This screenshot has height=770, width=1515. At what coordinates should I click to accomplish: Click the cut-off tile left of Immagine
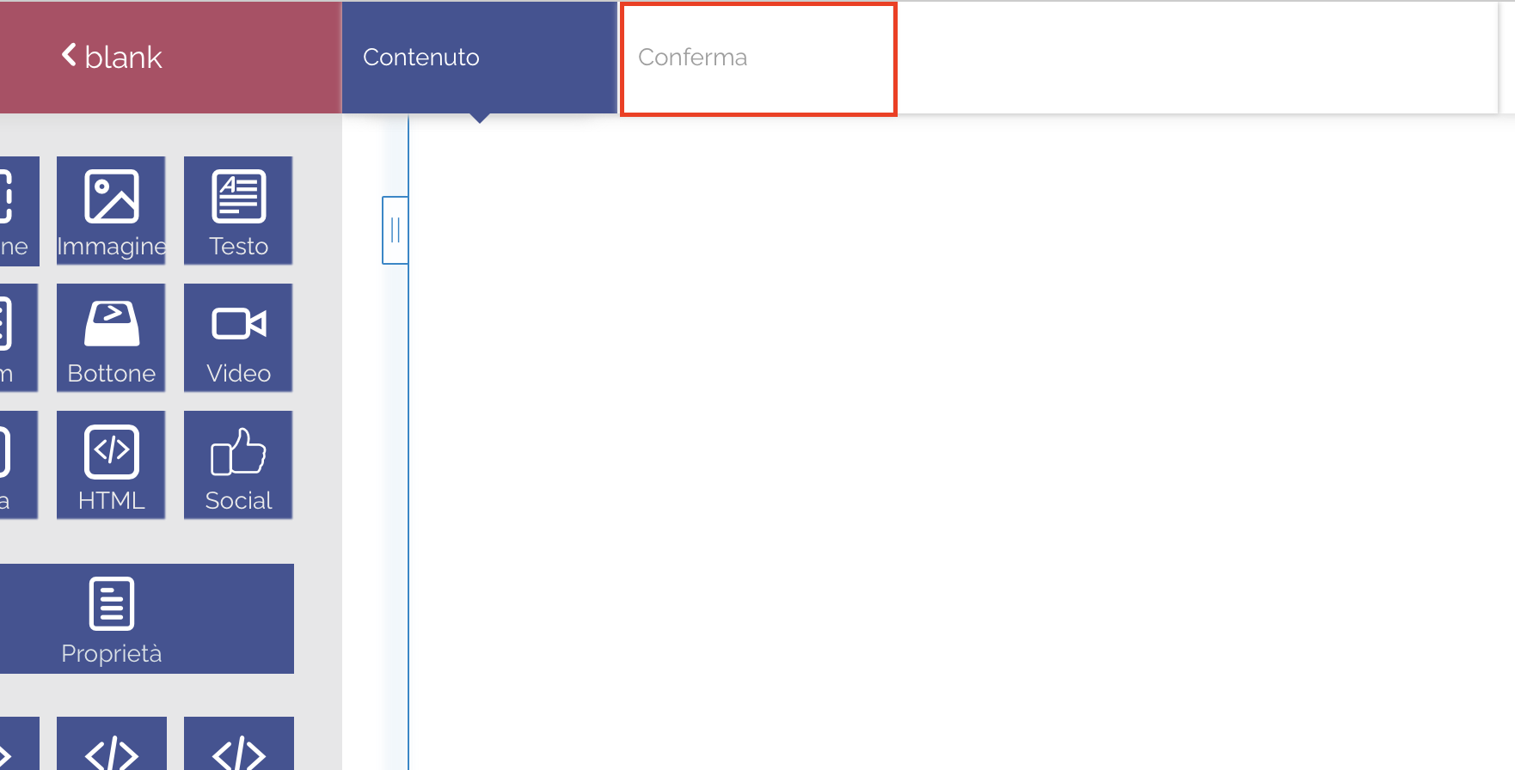[x=17, y=211]
